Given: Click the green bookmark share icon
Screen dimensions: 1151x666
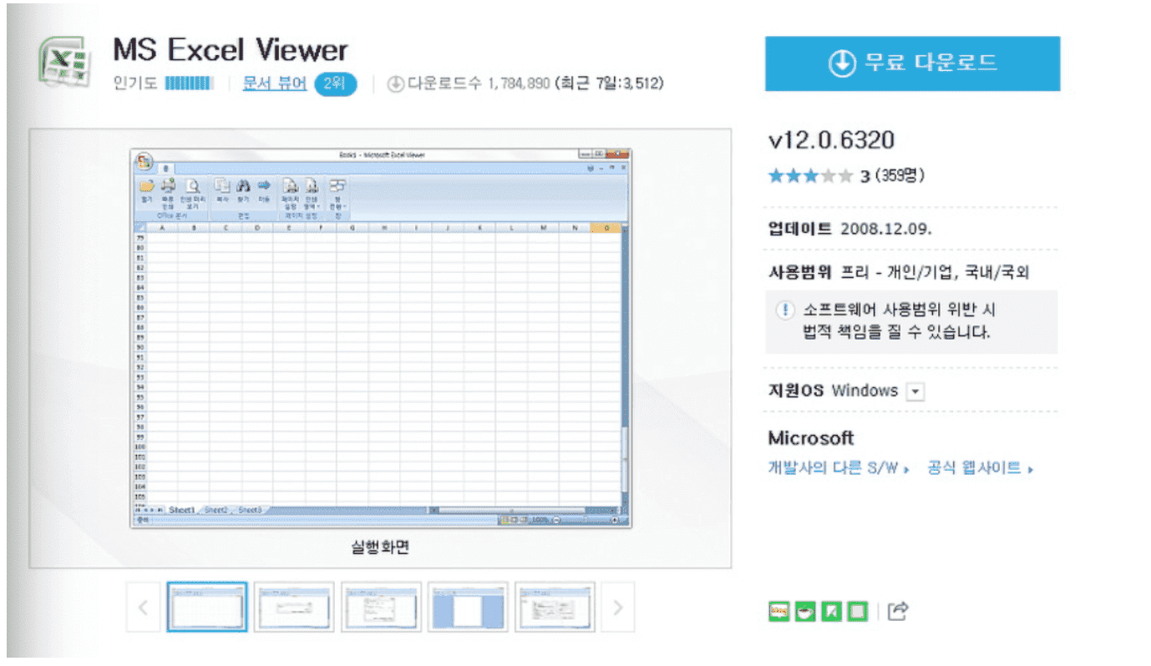Looking at the screenshot, I should tap(832, 612).
